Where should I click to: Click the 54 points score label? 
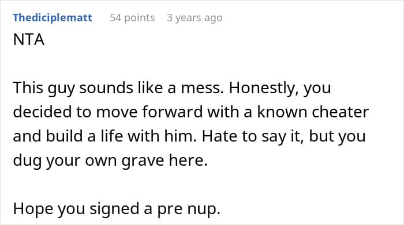[x=132, y=18]
